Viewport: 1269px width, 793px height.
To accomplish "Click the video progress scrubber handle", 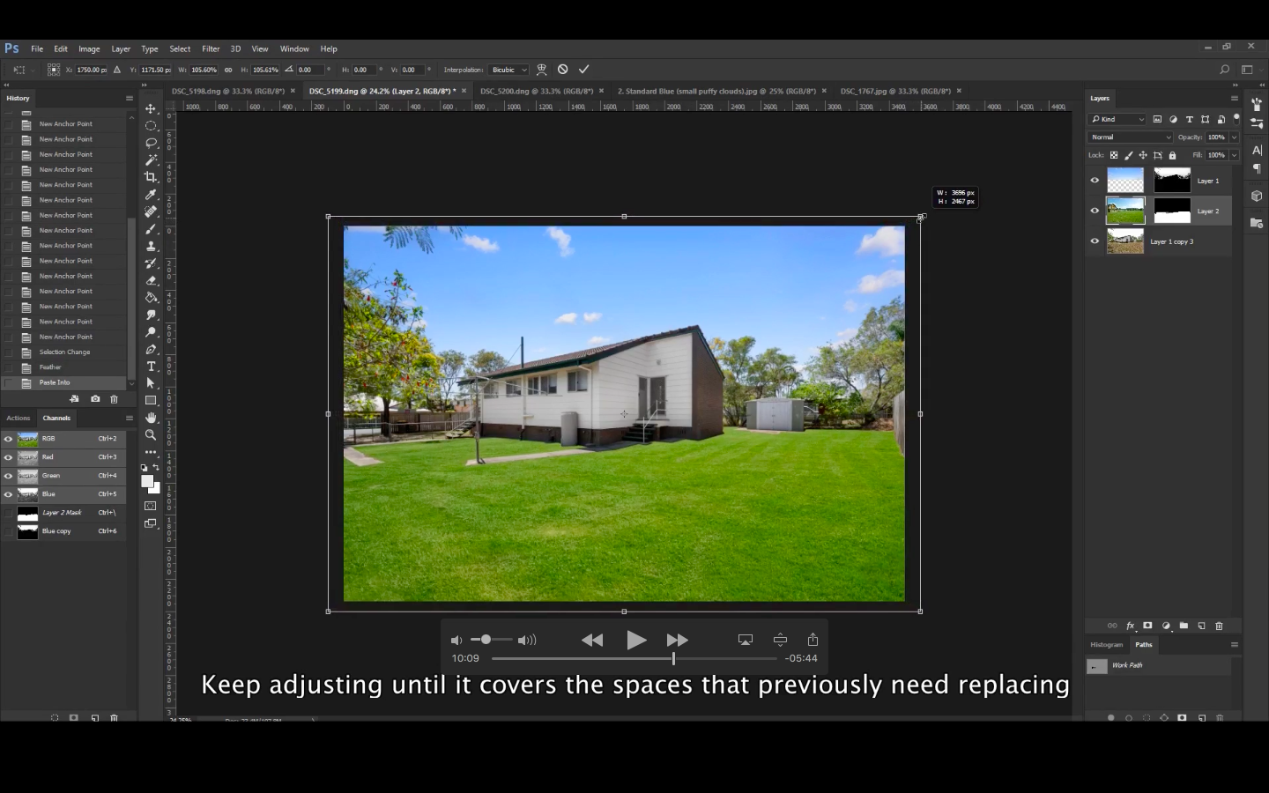I will tap(673, 658).
